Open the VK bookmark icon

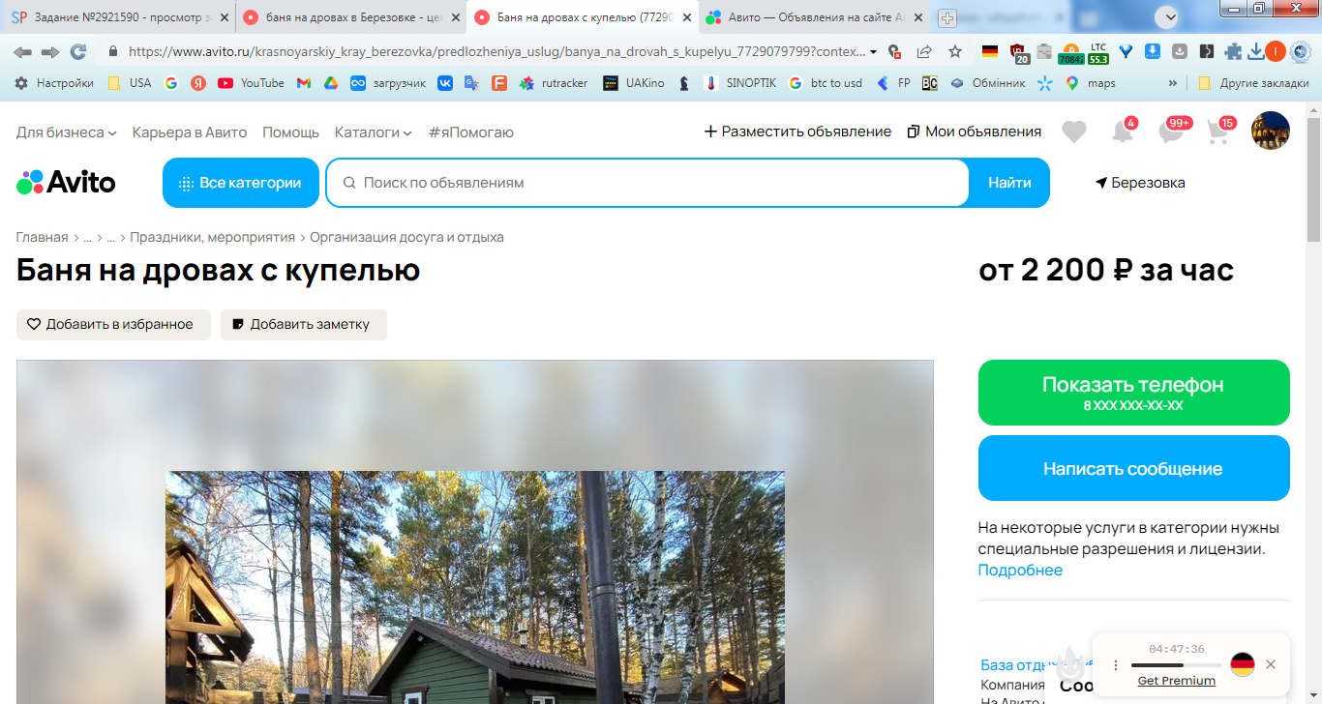click(445, 83)
